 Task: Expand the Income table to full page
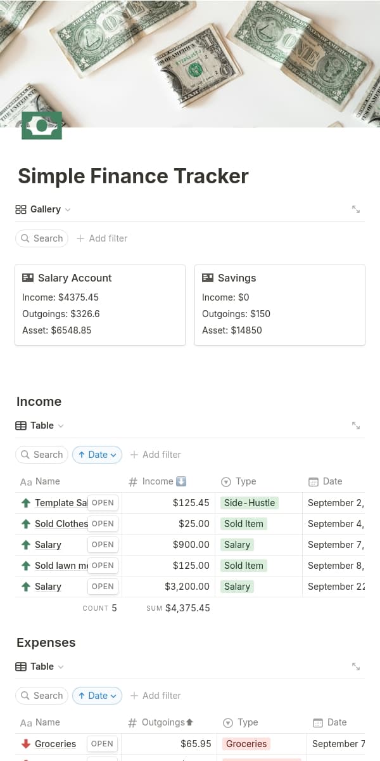(356, 426)
